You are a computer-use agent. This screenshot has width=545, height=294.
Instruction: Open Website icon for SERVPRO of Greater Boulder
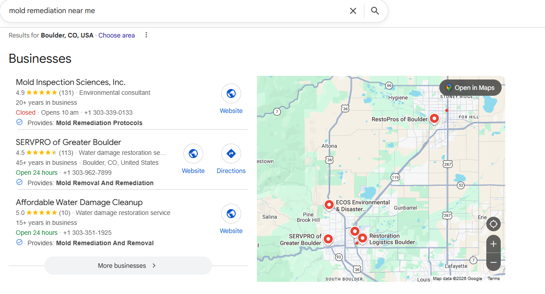193,154
